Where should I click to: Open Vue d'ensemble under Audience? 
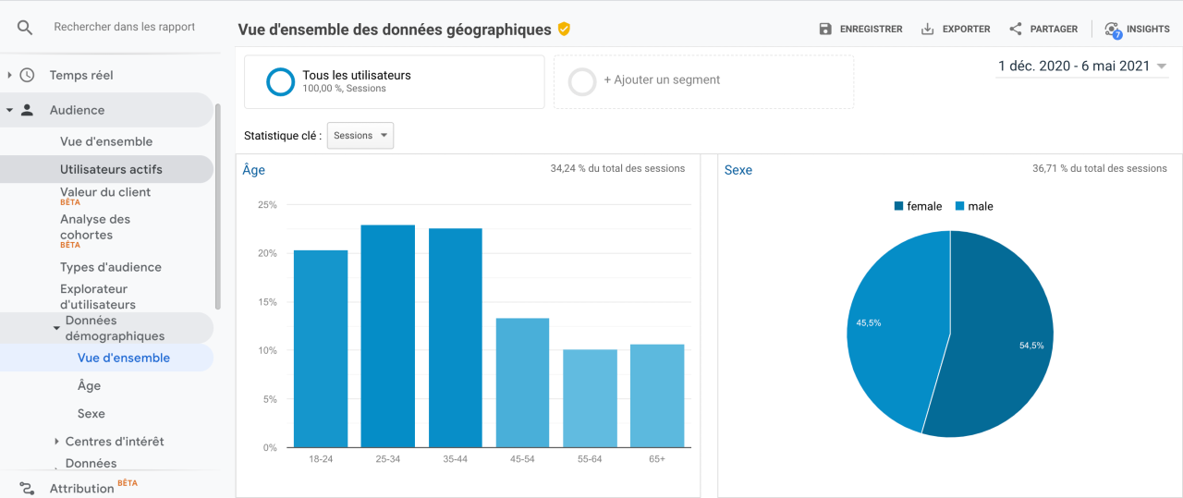click(106, 141)
